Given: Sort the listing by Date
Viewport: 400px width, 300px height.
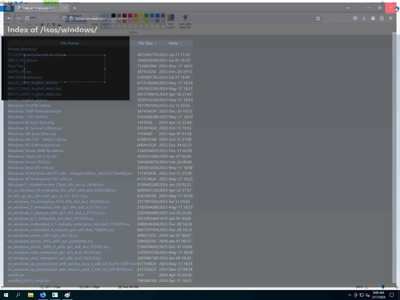Looking at the screenshot, I should [x=175, y=43].
